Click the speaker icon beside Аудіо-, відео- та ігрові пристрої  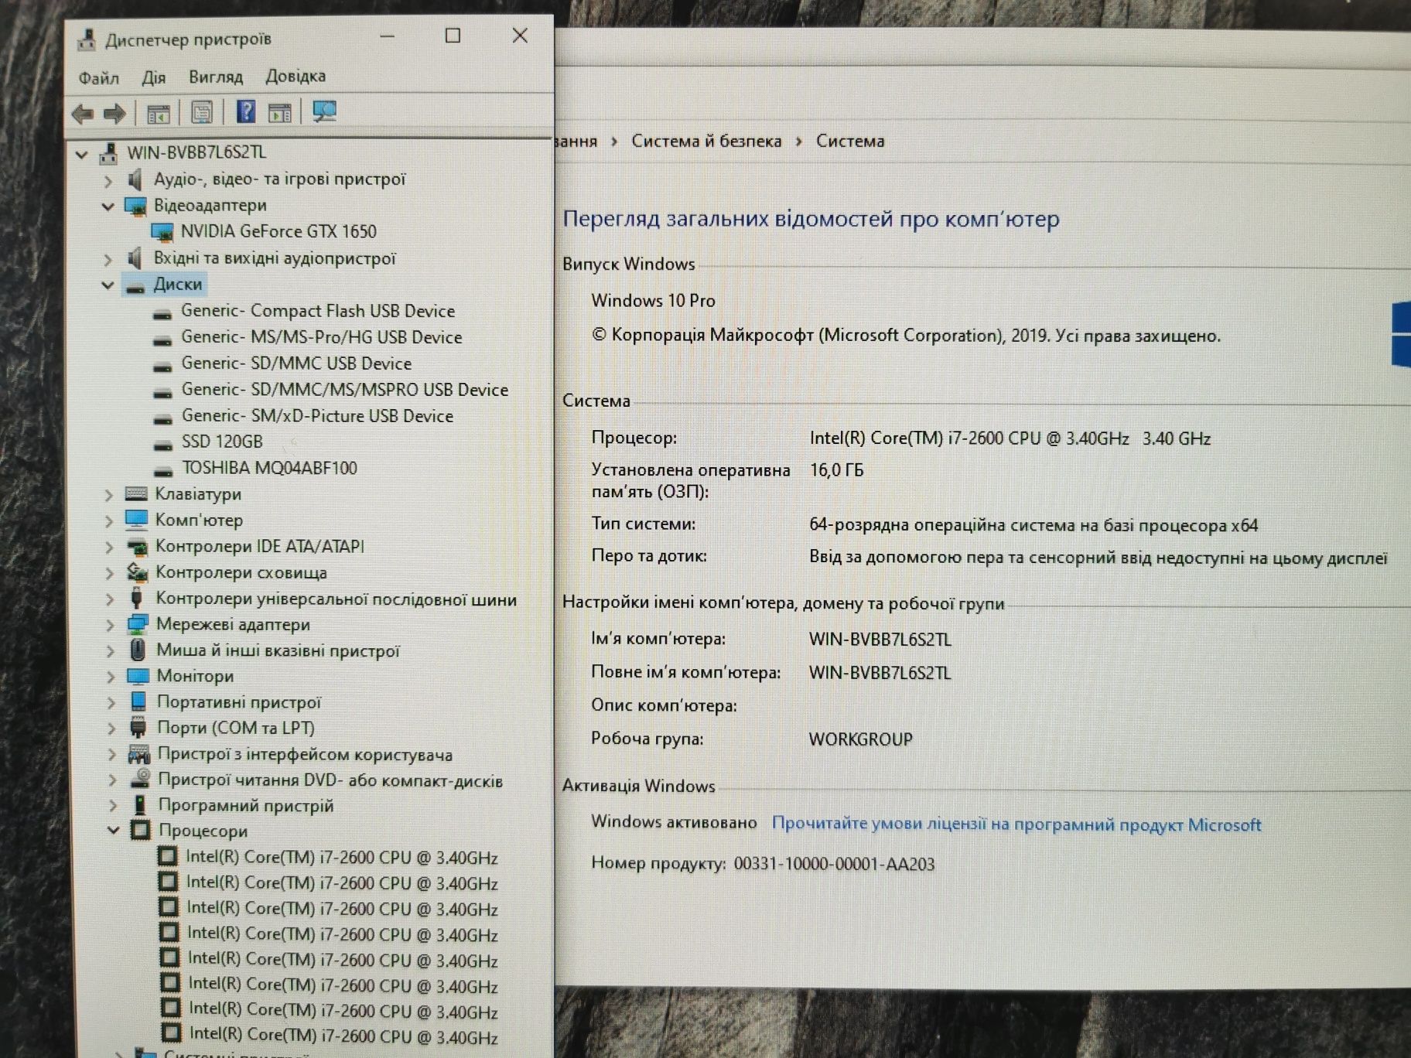click(135, 179)
